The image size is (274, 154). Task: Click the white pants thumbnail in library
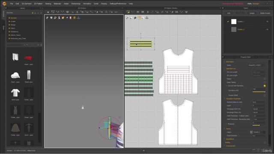coord(29,75)
